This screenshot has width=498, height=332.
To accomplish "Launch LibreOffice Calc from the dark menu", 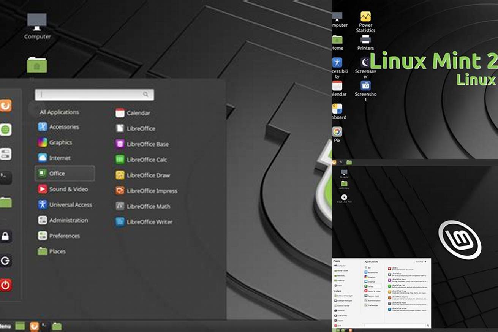I will tap(141, 160).
